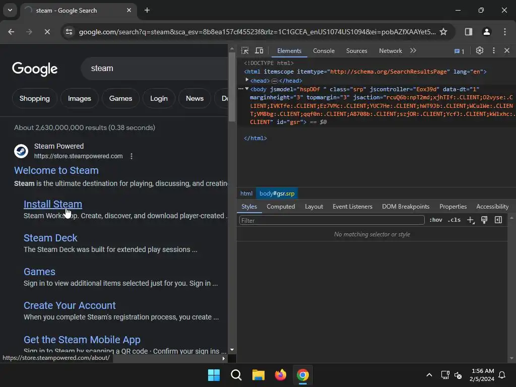Viewport: 516px width, 387px height.
Task: Open DevTools settings gear
Action: (x=480, y=51)
